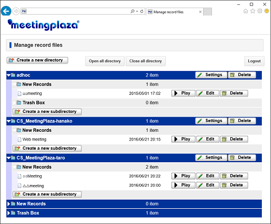Create a new subdirectory under CS_MeetingPlaza-taro

[x=47, y=194]
